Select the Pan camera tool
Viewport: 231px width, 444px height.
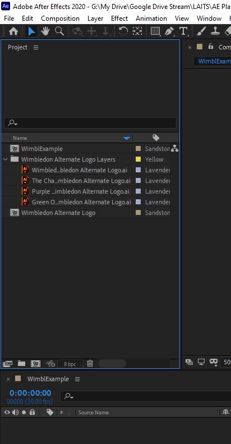91,31
